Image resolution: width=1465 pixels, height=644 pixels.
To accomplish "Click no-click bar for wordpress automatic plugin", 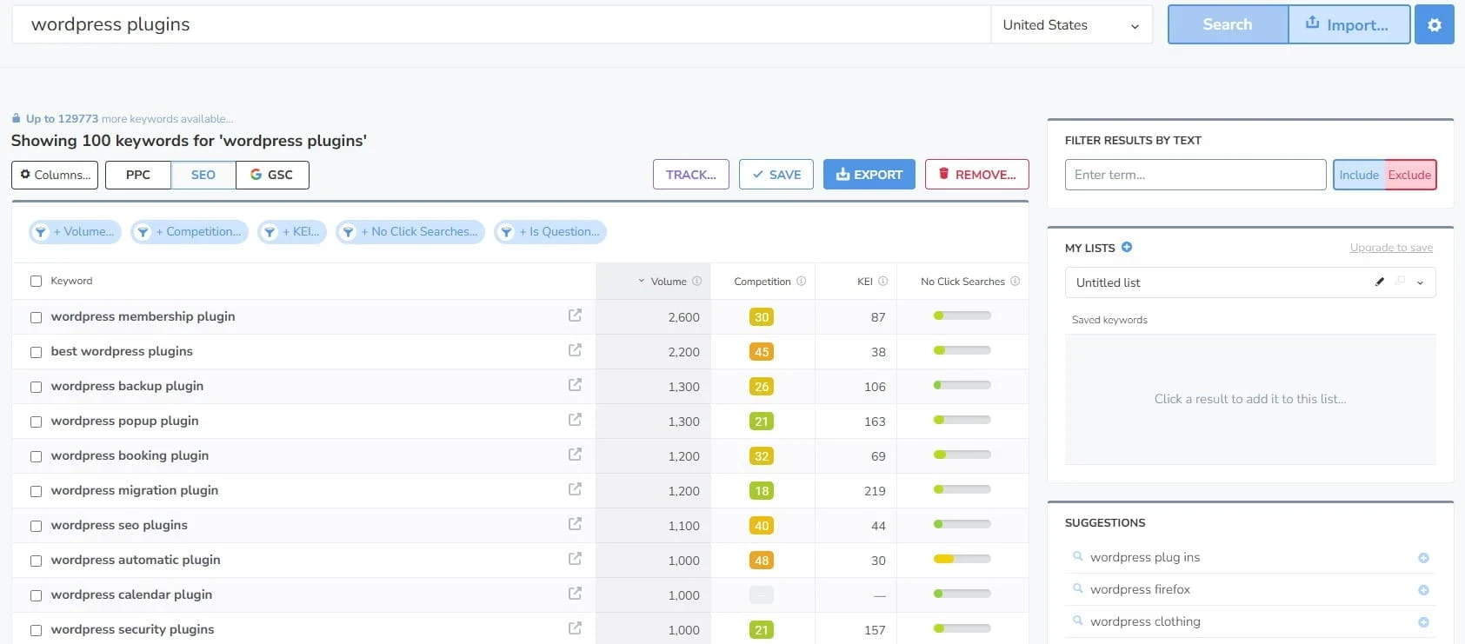I will (962, 559).
